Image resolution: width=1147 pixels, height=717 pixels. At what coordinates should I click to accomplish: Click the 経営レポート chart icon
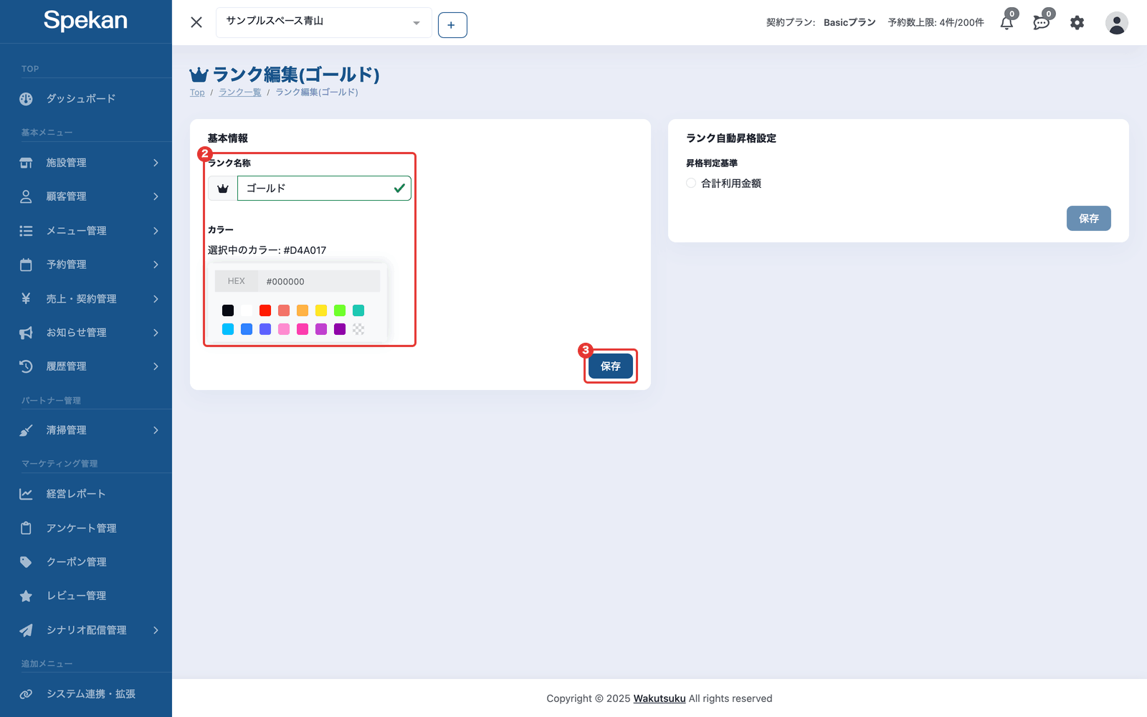click(26, 494)
